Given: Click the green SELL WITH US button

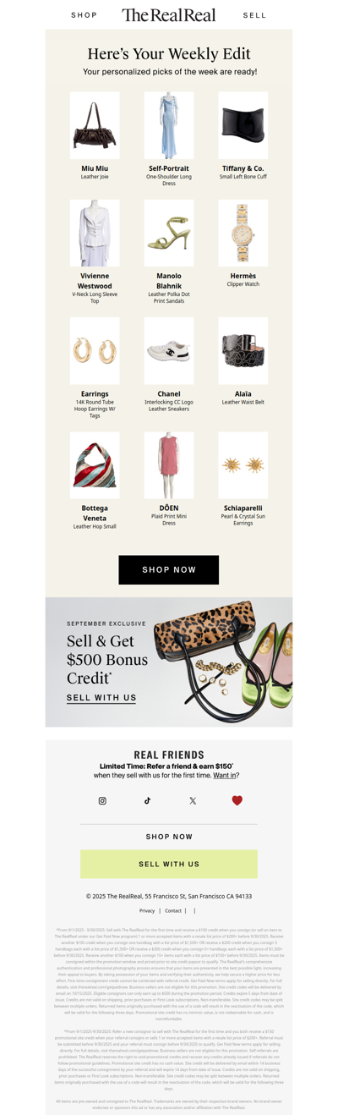Looking at the screenshot, I should (x=169, y=865).
